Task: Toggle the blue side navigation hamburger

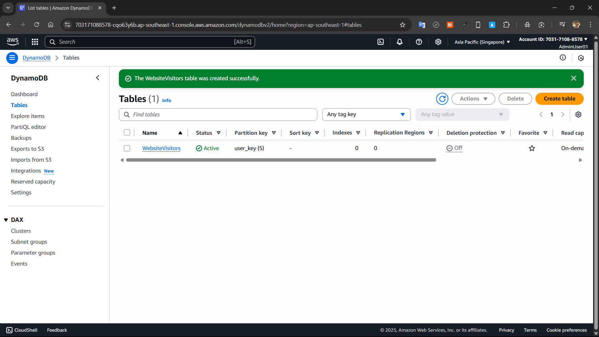Action: click(x=12, y=58)
